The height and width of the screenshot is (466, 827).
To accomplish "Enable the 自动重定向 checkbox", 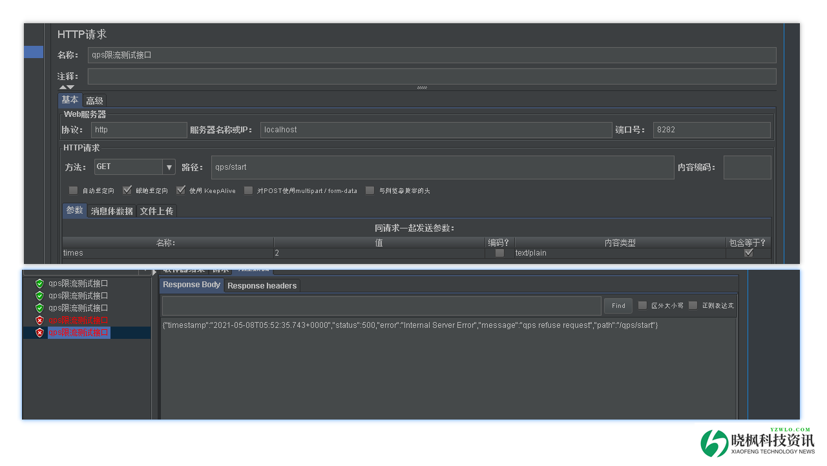I will point(74,190).
